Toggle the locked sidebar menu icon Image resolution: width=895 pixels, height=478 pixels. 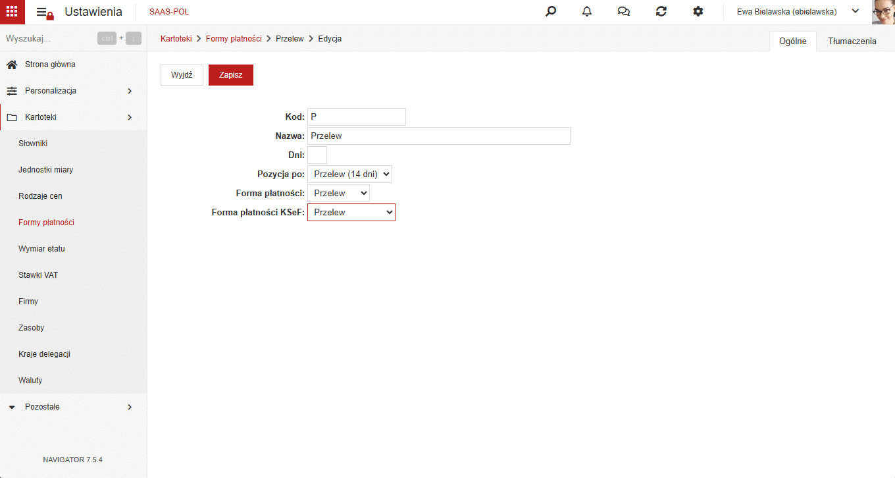coord(45,13)
